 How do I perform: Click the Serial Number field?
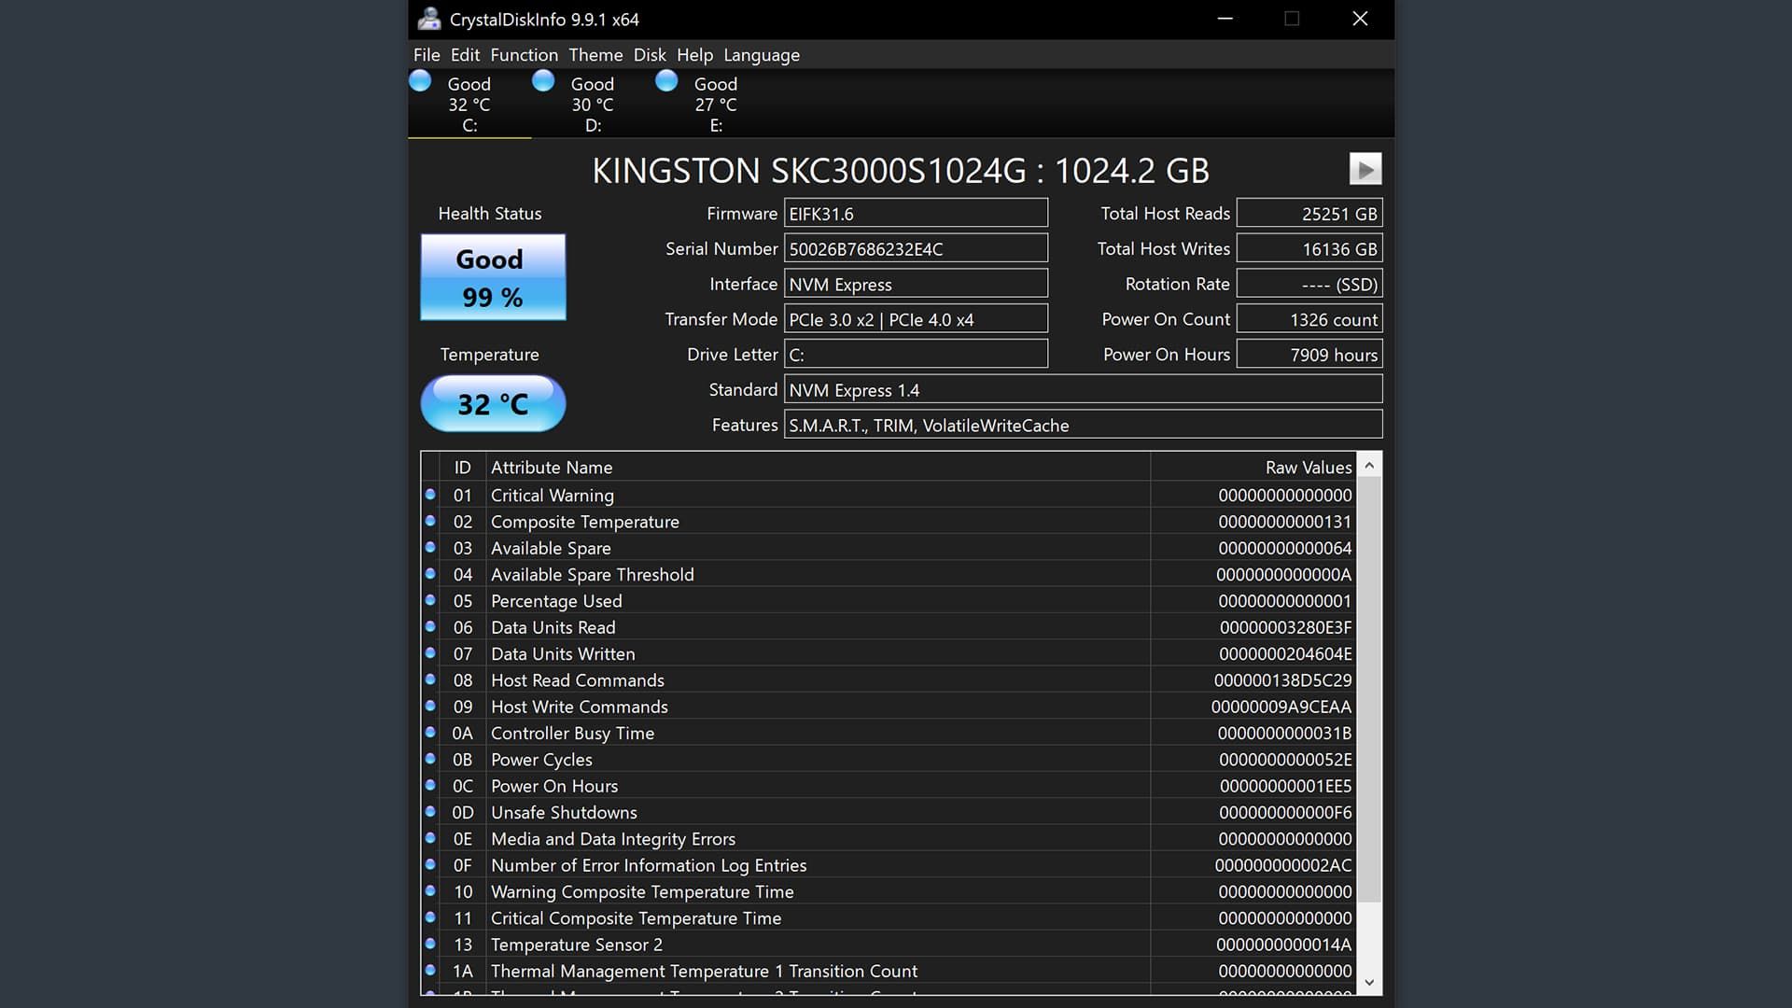[x=916, y=248]
